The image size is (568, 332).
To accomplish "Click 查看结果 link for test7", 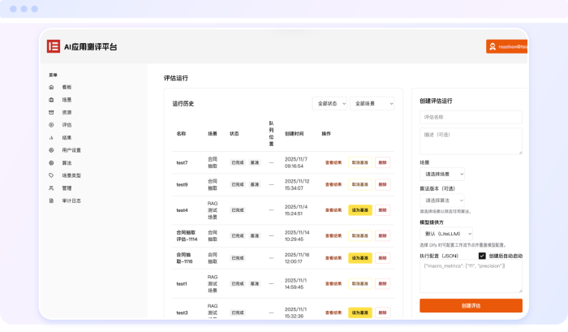I will click(333, 162).
